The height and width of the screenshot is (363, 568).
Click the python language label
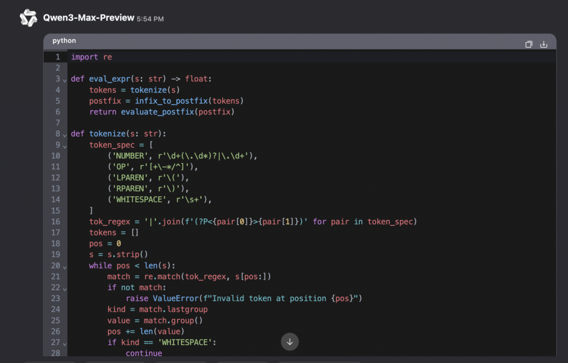pos(64,41)
